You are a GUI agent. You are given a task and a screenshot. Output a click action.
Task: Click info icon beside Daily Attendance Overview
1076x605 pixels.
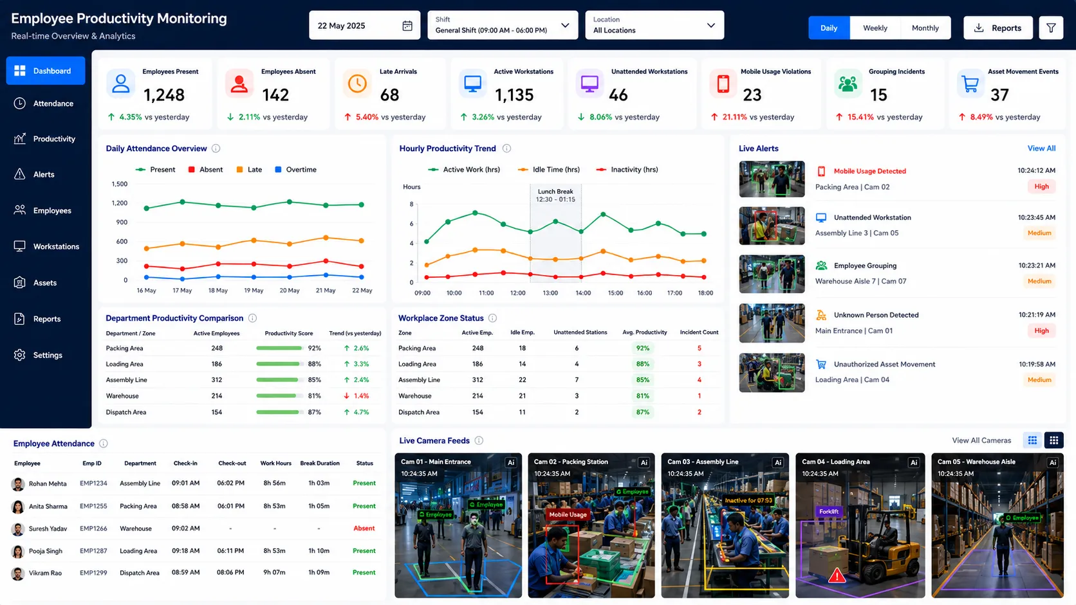point(216,149)
